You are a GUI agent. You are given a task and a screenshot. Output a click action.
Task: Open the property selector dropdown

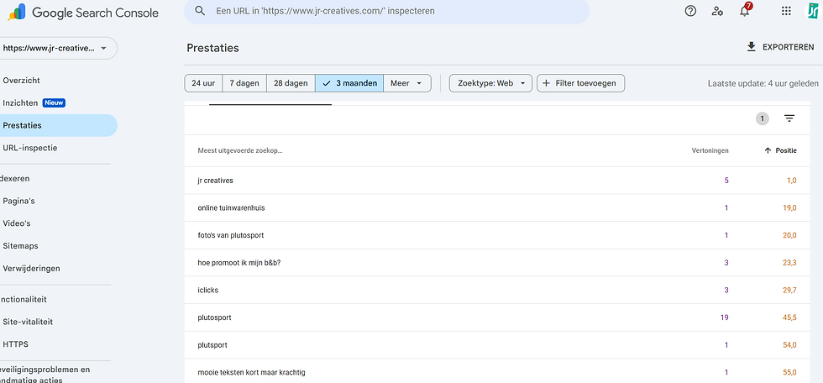pyautogui.click(x=57, y=49)
